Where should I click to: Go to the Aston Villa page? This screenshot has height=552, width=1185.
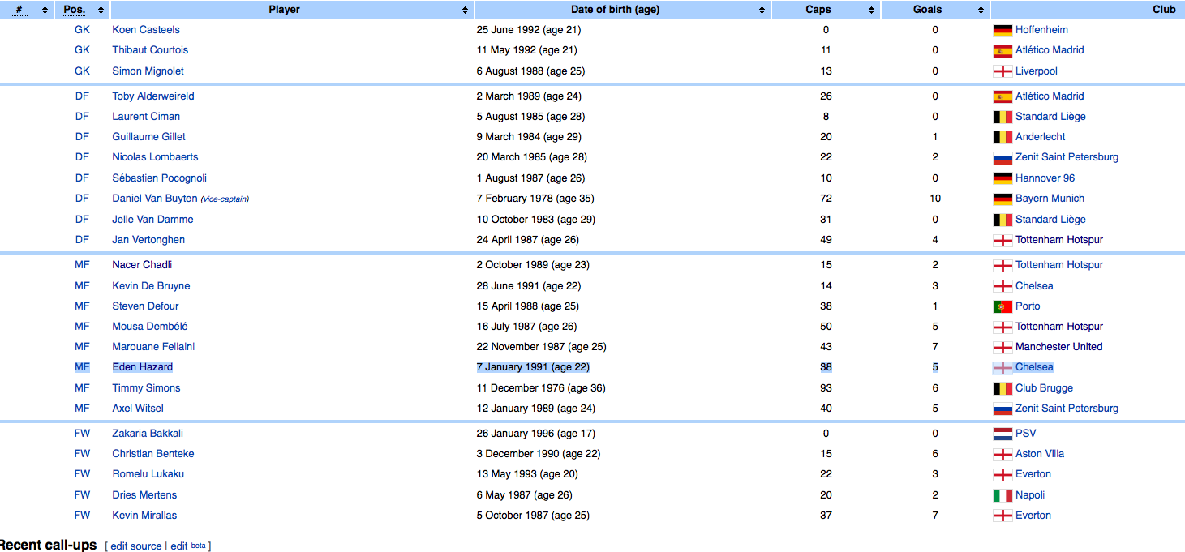point(1040,454)
